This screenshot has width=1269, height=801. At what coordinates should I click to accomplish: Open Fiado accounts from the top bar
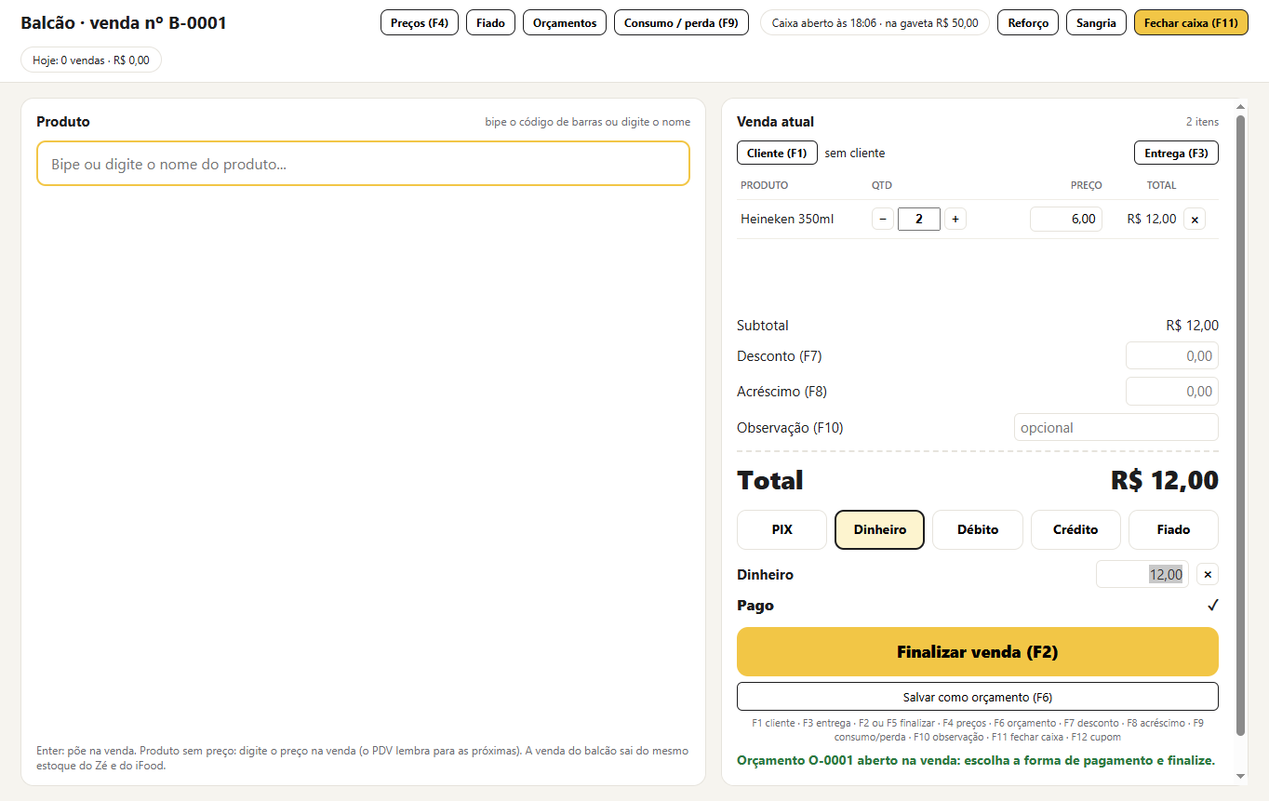click(x=491, y=23)
